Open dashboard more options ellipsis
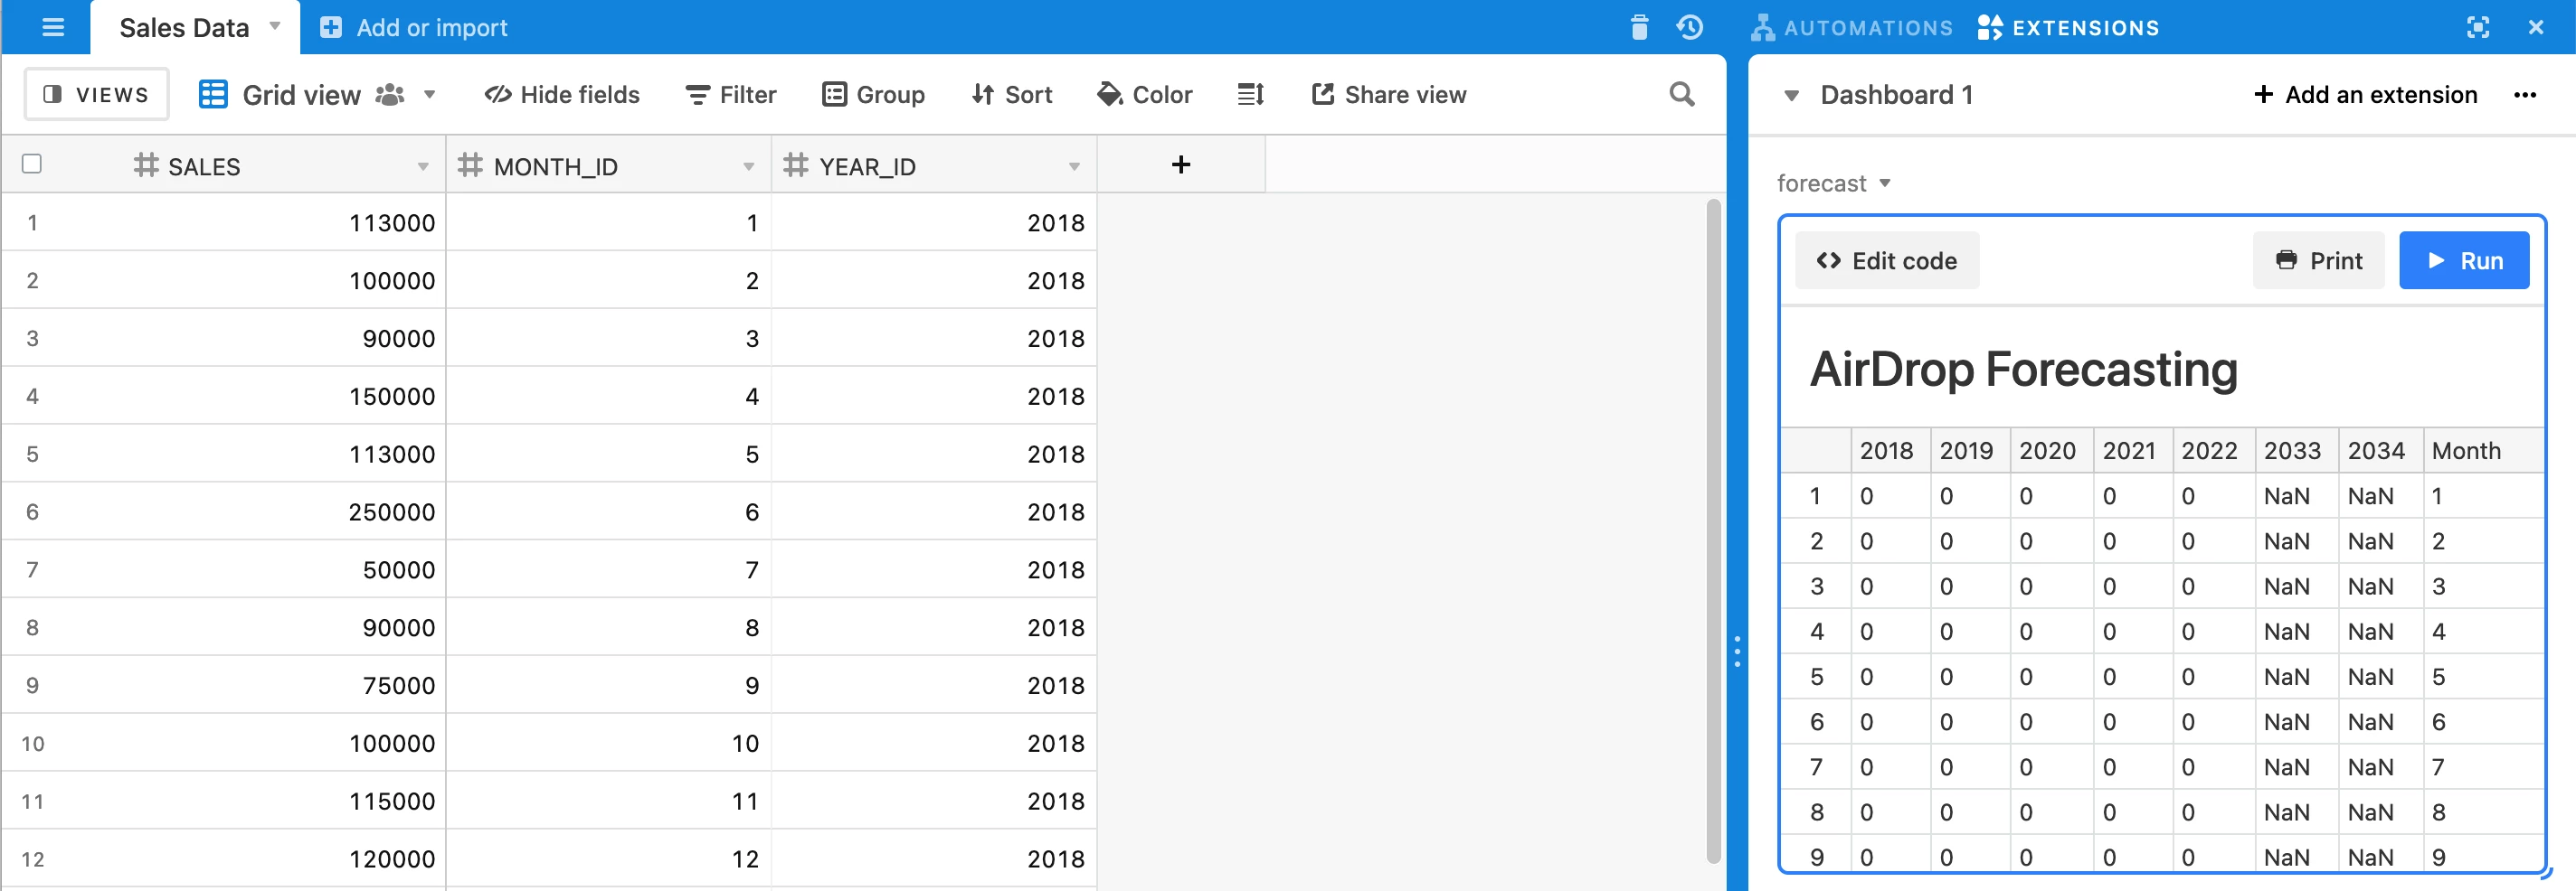Viewport: 2576px width, 891px height. (x=2525, y=95)
